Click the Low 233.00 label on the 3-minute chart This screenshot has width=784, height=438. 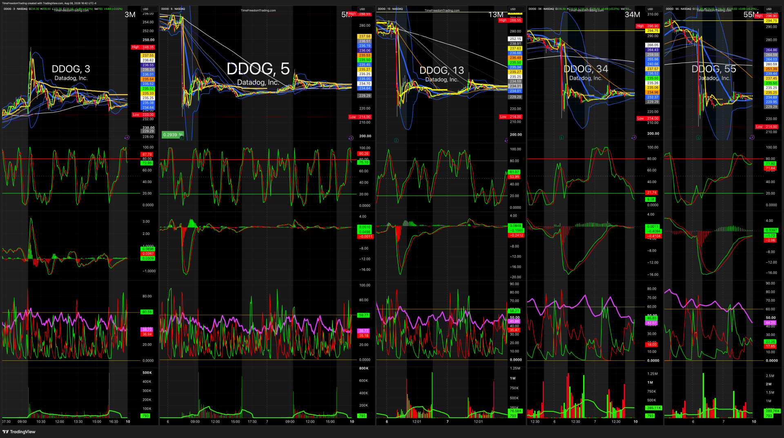(143, 115)
